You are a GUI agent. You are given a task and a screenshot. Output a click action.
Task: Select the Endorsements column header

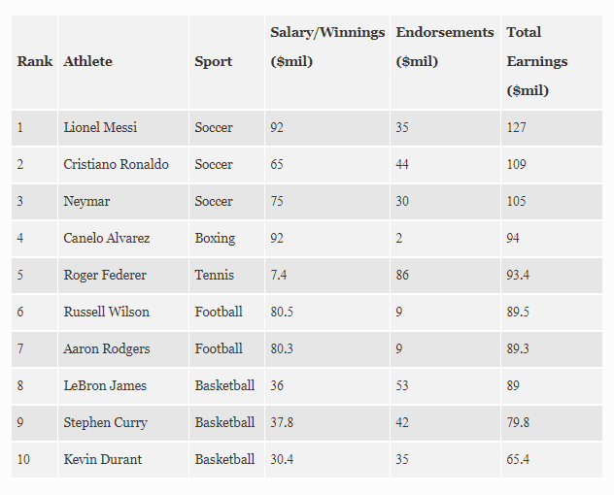tap(445, 47)
